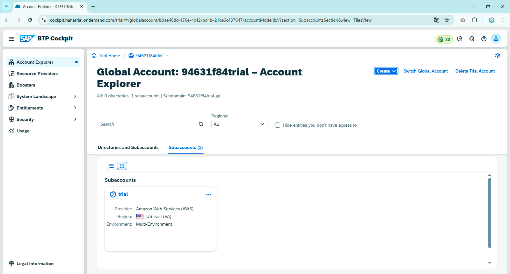Click the browser address bar URL

211,20
